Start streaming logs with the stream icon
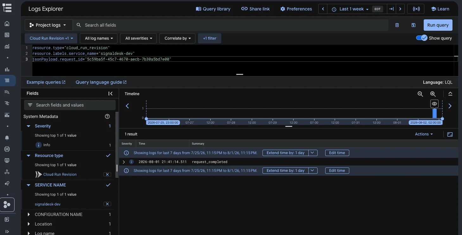The height and width of the screenshot is (235, 462). point(416,9)
